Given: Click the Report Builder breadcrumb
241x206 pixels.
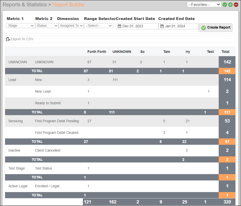Looking at the screenshot, I should coord(69,5).
